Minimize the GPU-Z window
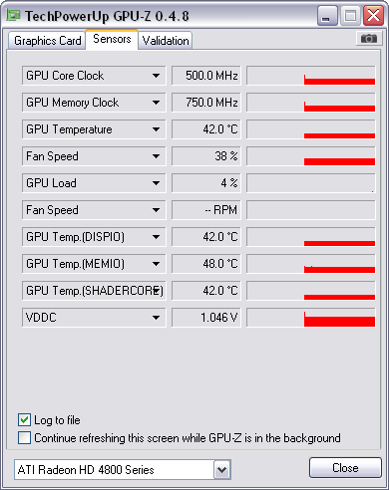The image size is (389, 490). point(327,16)
